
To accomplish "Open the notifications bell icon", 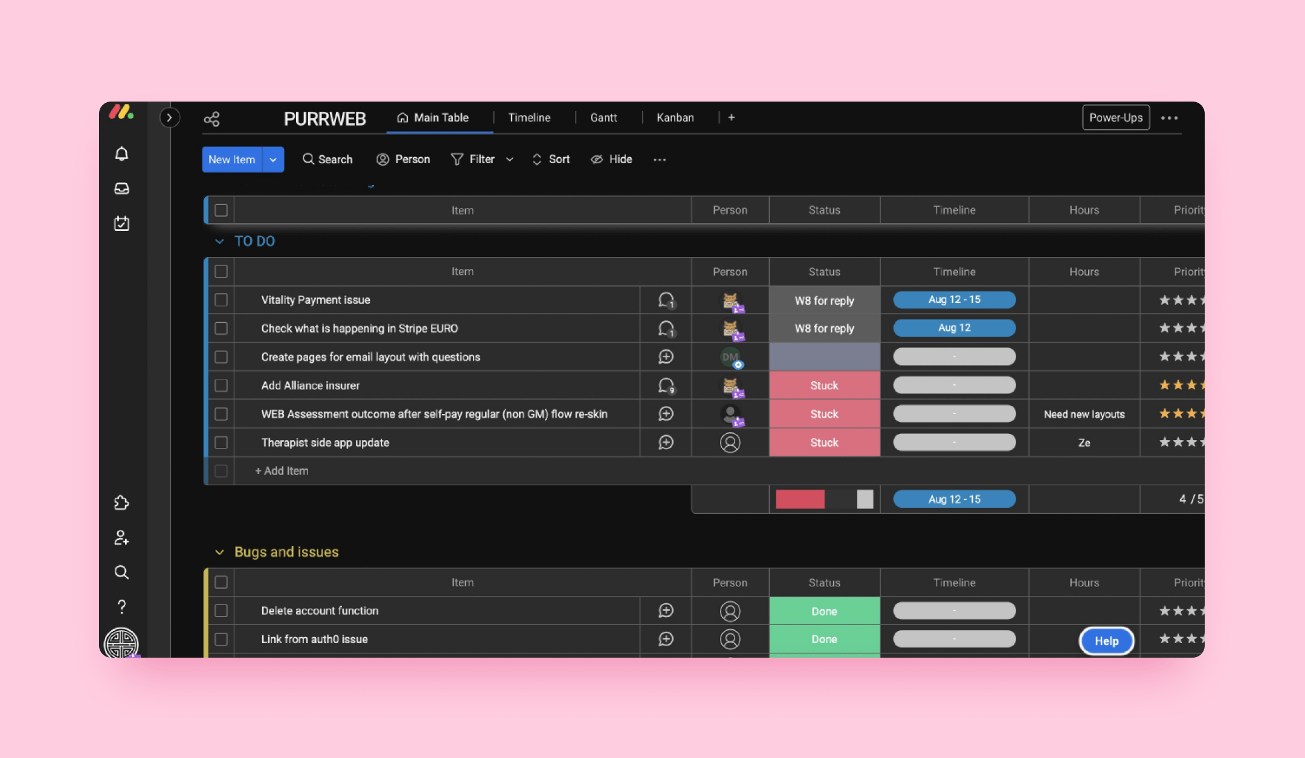I will (121, 154).
